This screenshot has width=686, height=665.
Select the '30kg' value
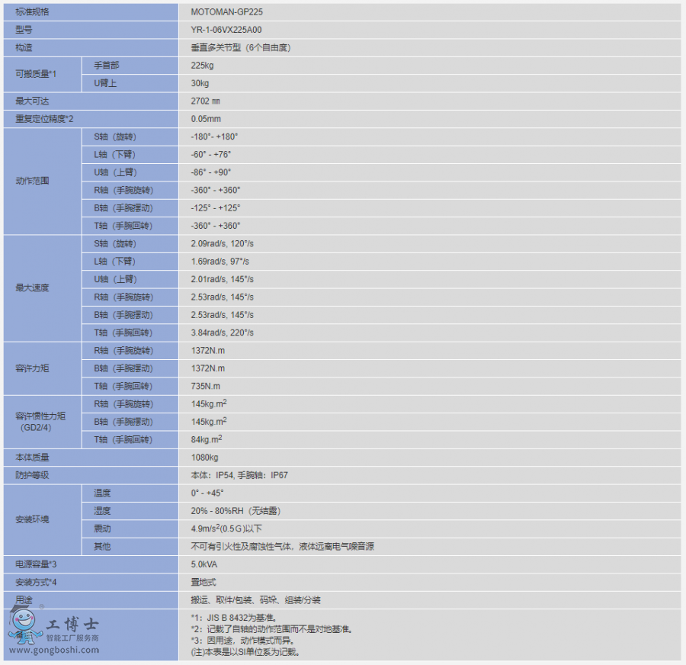(200, 83)
